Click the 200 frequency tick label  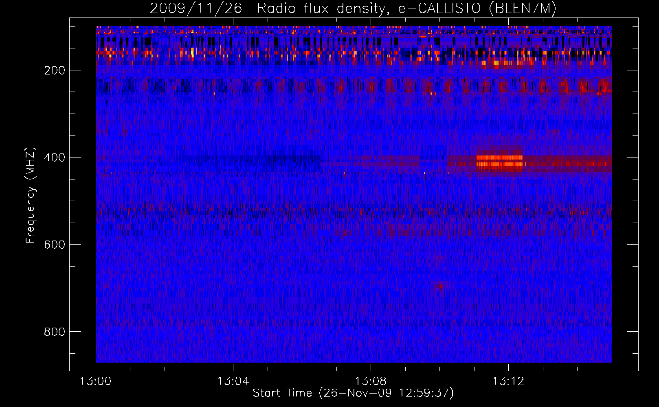(55, 70)
